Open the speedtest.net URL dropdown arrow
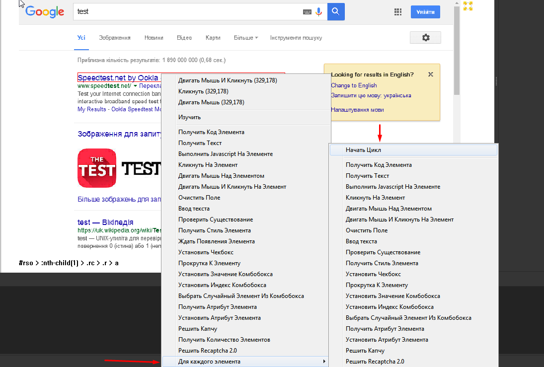Viewport: 544px width, 367px height. [135, 86]
